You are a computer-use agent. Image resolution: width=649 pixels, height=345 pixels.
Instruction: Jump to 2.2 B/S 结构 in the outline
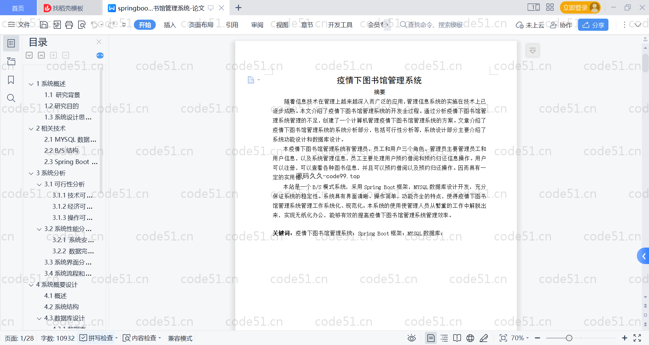pos(61,151)
